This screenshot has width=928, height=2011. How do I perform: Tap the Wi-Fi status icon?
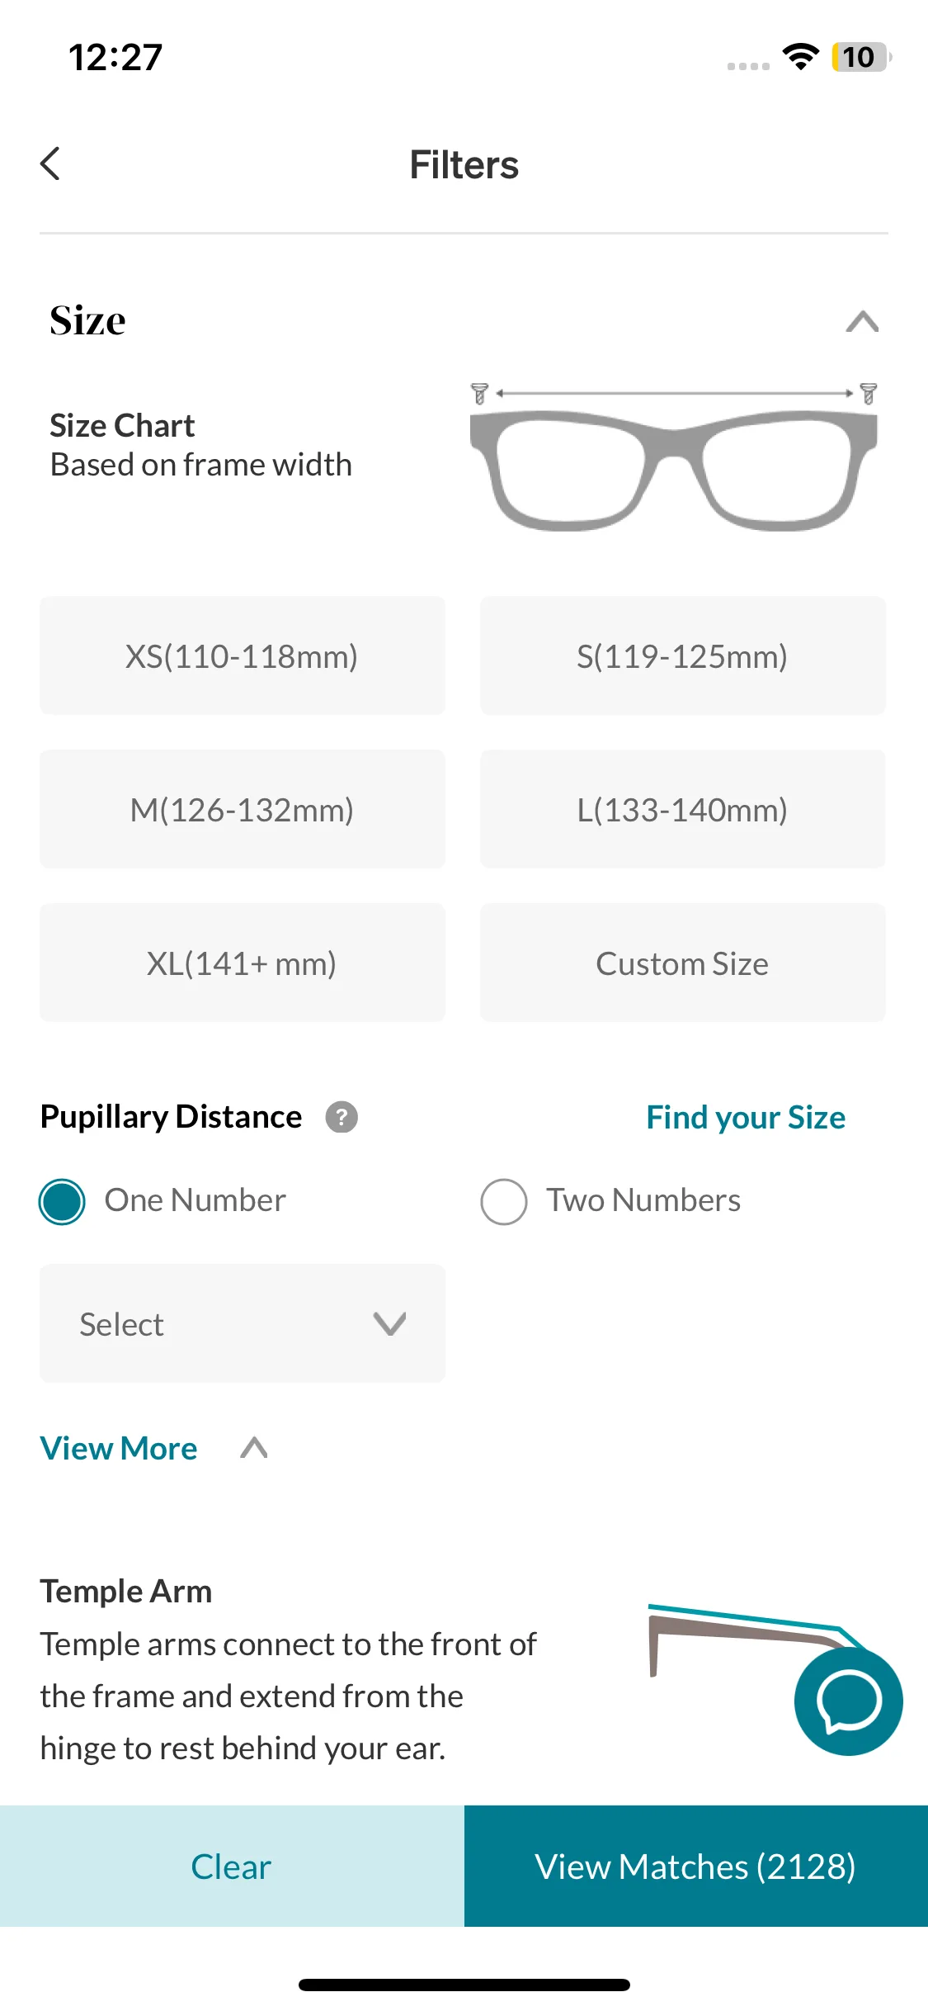click(800, 57)
